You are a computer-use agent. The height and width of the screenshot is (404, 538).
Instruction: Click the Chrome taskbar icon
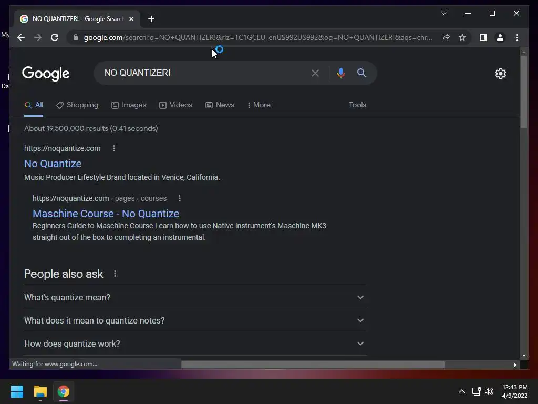click(x=64, y=391)
